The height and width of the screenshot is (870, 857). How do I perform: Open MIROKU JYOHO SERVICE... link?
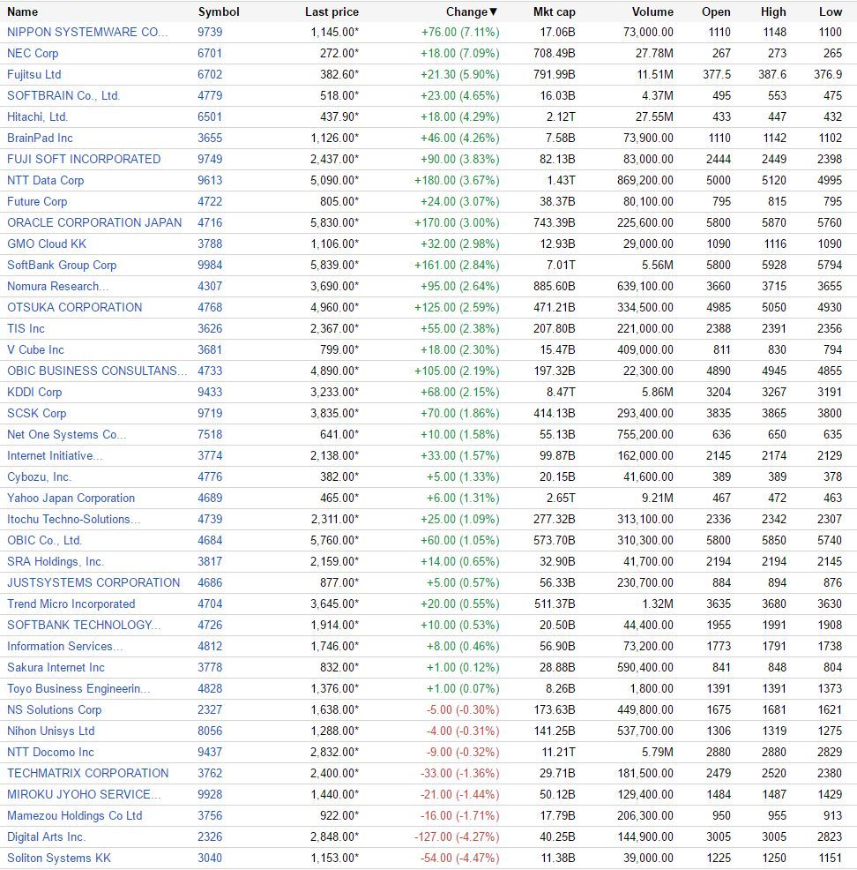(84, 794)
